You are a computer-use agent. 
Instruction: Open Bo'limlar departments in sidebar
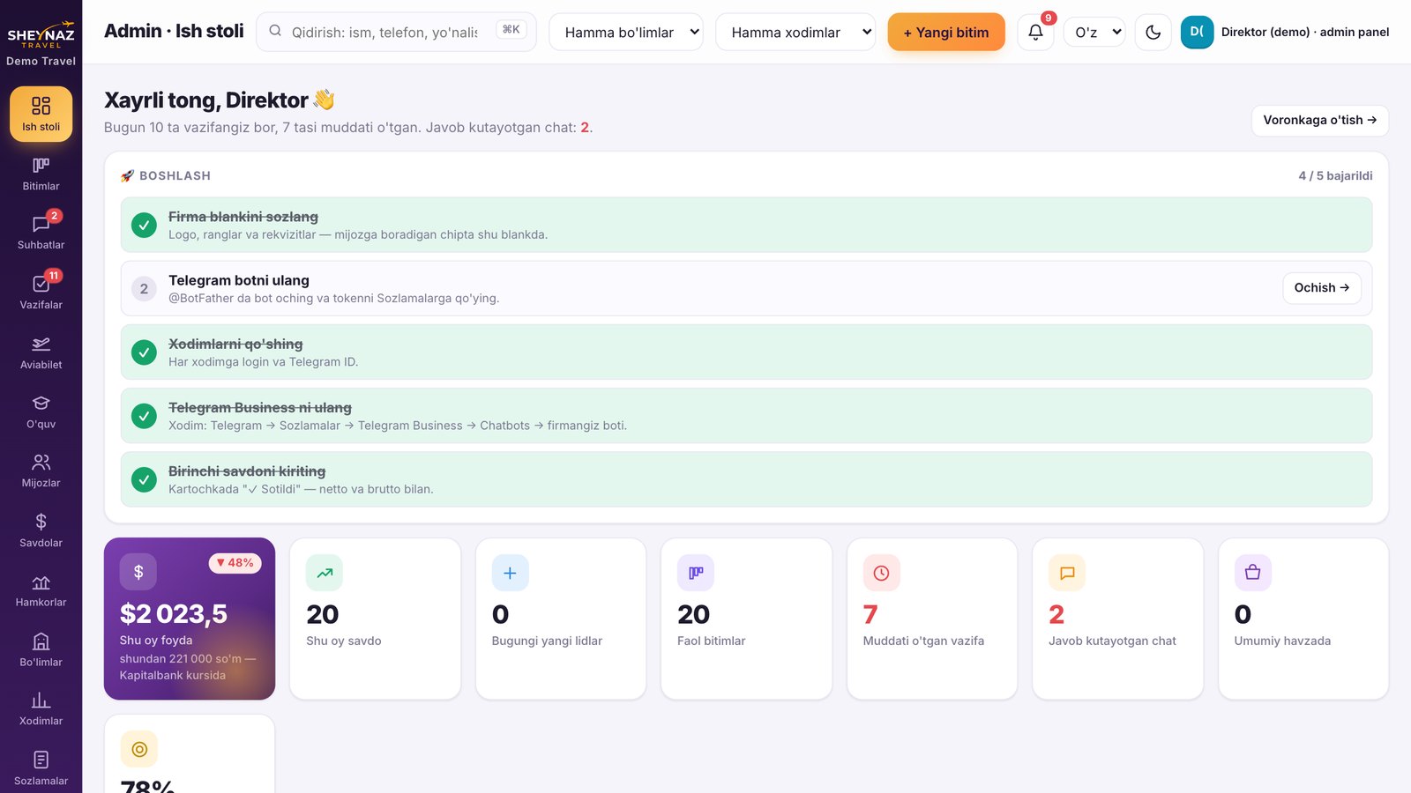(x=41, y=650)
